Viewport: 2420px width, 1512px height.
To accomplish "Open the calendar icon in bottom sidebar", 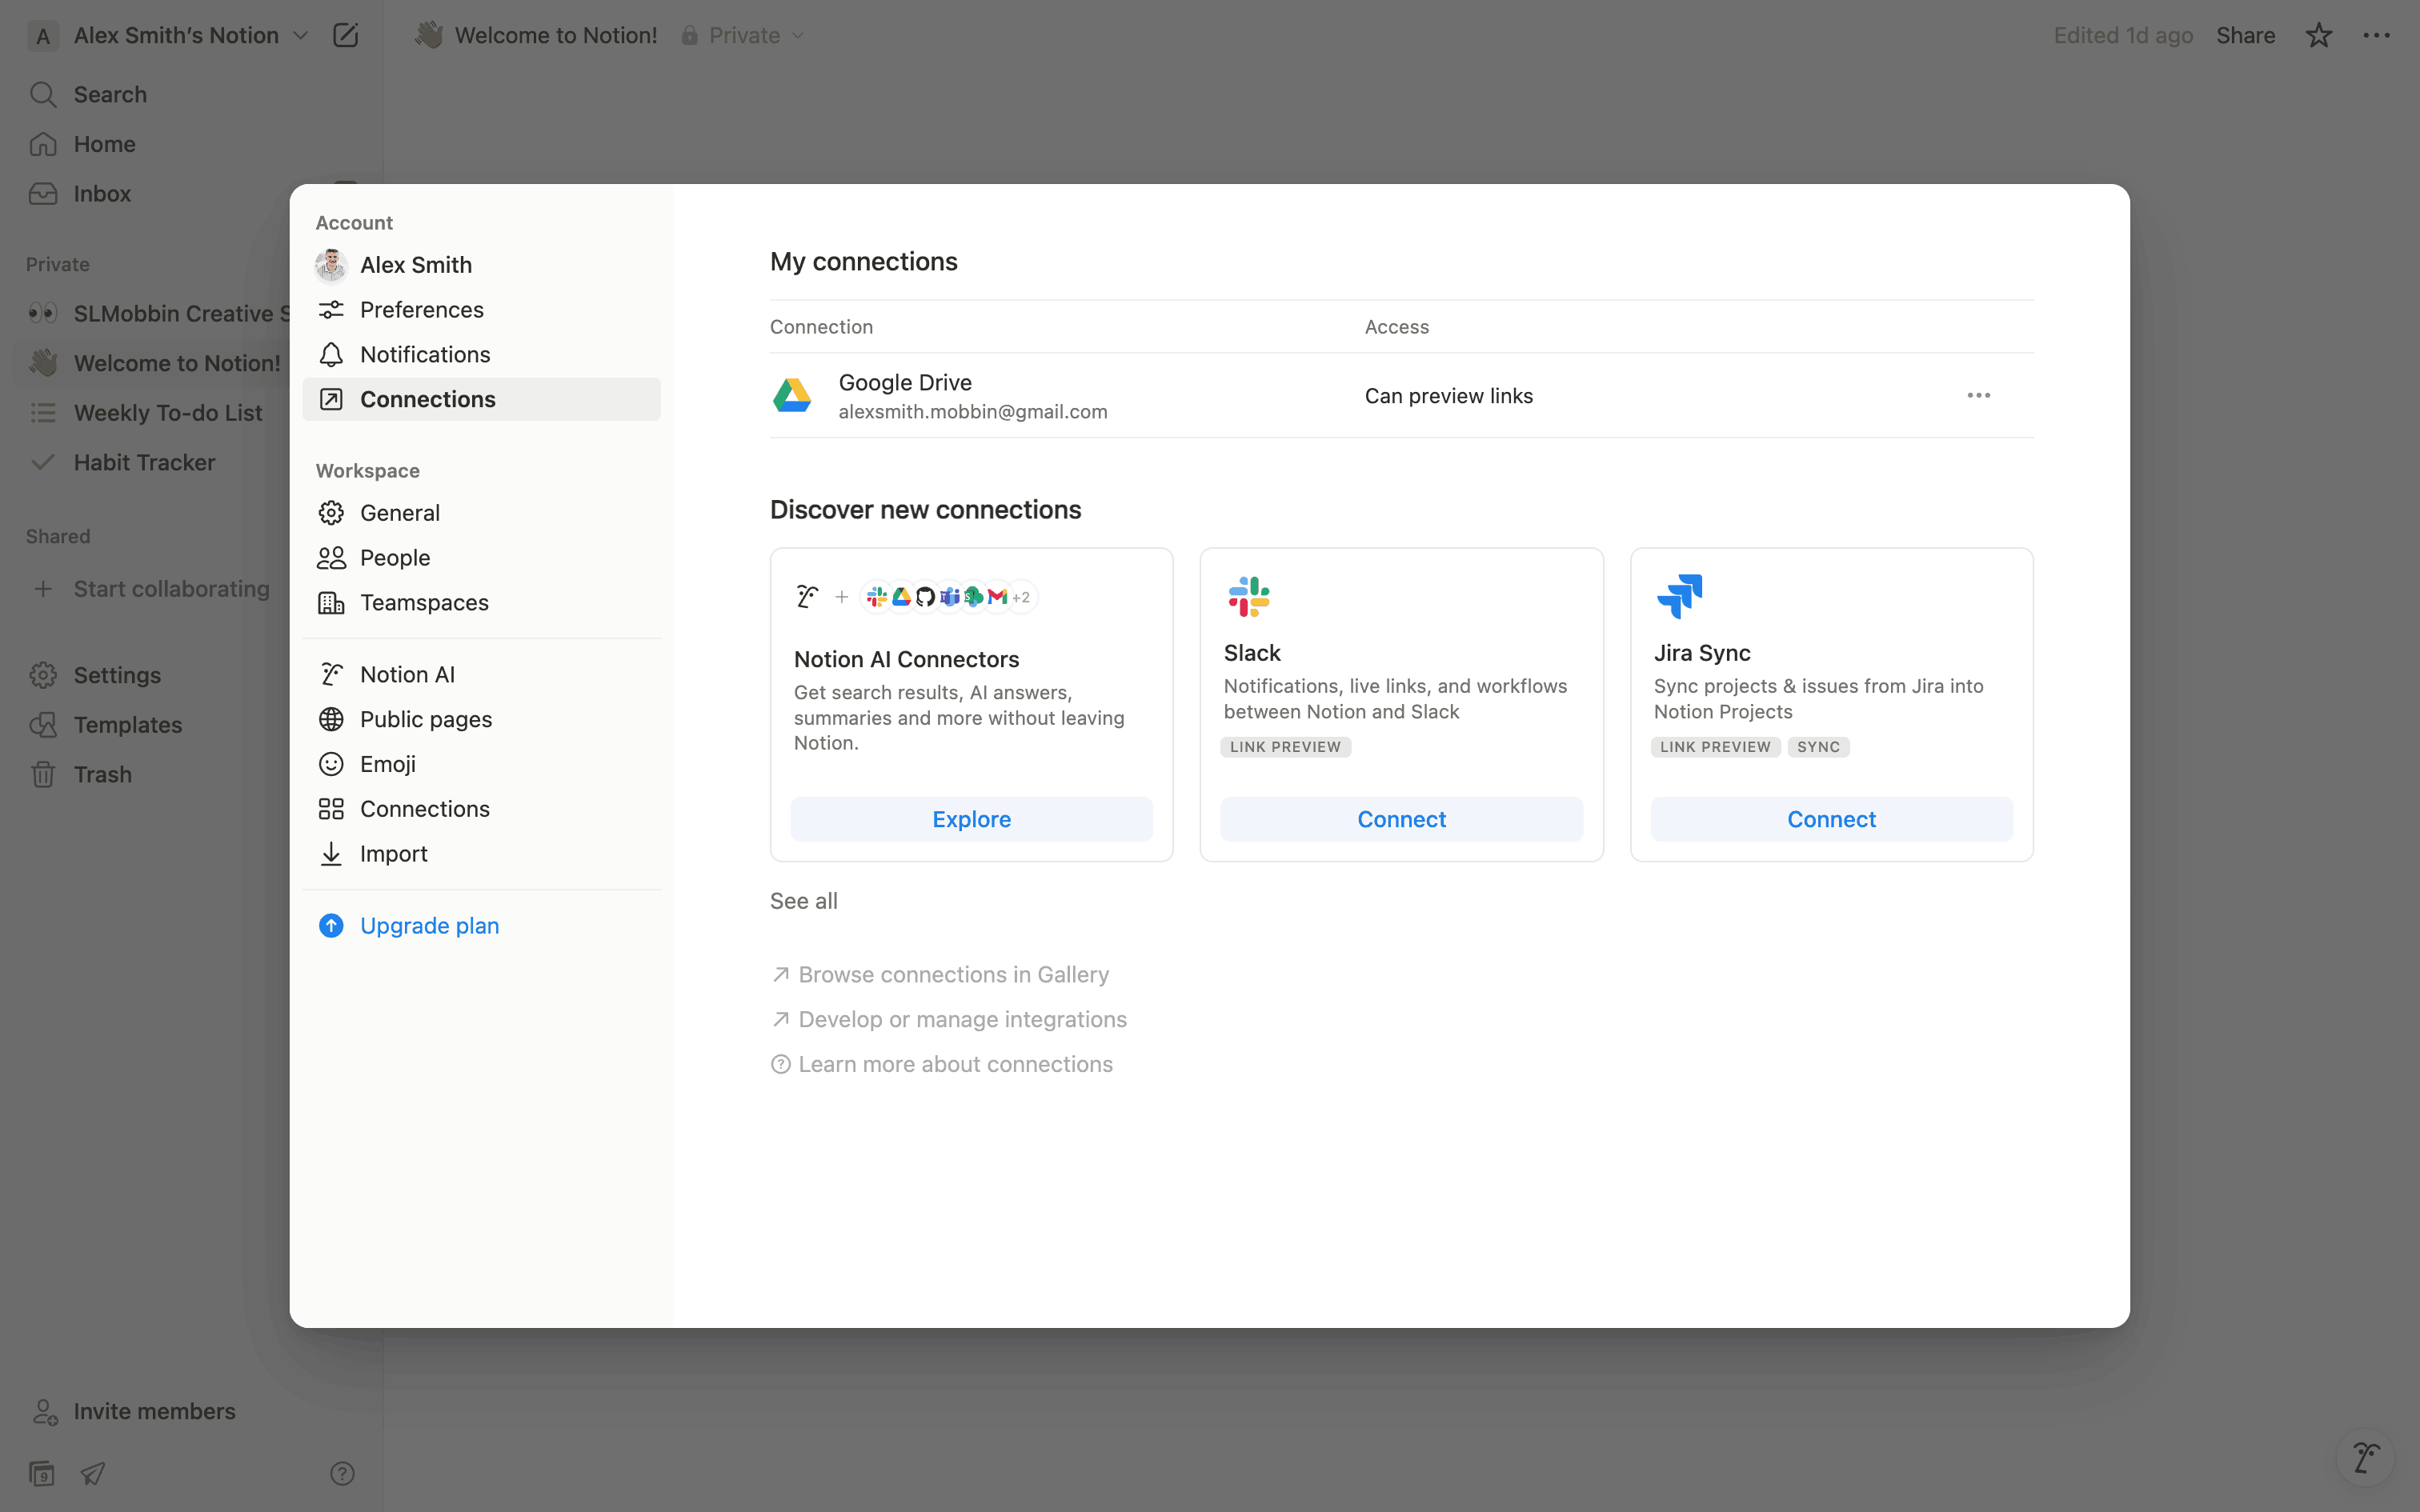I will tap(42, 1473).
